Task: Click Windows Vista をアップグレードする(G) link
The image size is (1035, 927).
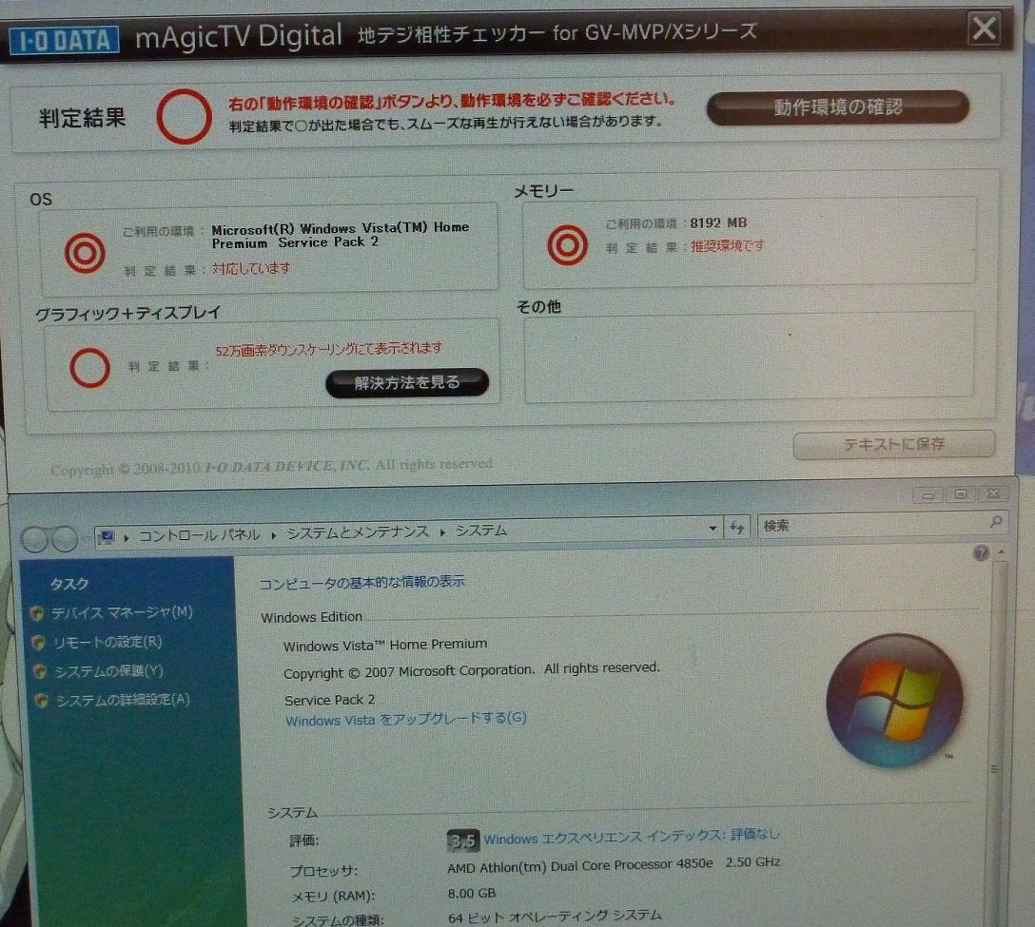Action: coord(406,719)
